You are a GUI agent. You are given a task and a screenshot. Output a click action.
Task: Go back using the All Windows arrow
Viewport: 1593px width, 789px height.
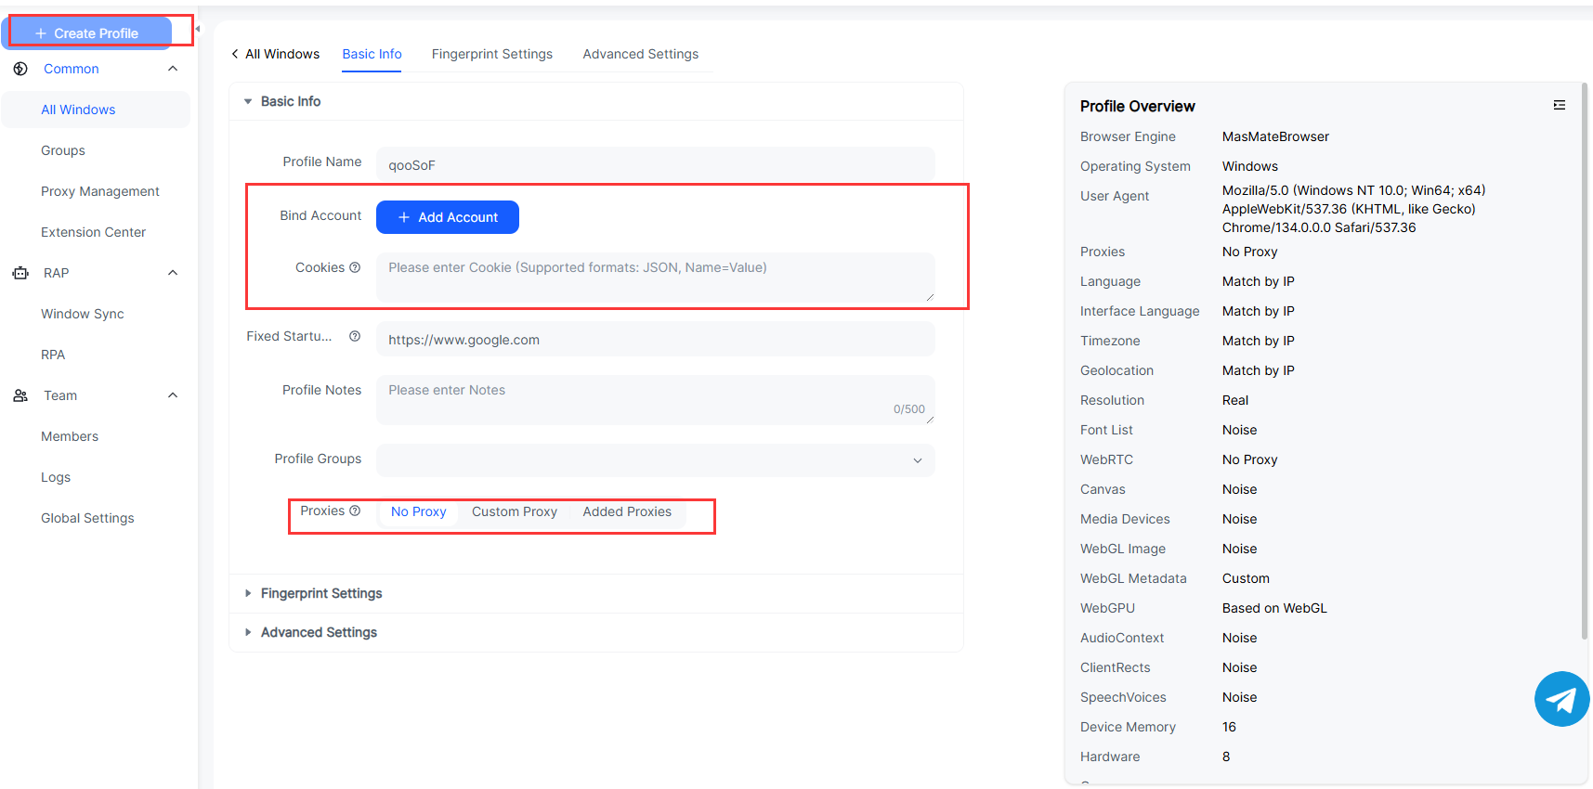[235, 54]
